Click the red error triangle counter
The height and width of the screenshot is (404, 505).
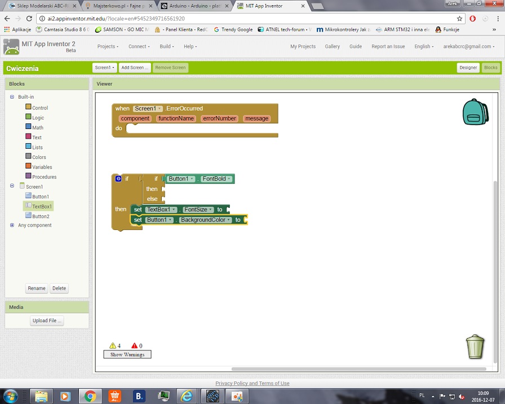[x=135, y=345]
